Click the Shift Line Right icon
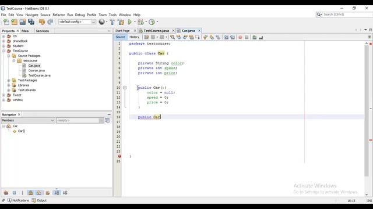Viewport: 373px width, 209px height. (x=233, y=37)
